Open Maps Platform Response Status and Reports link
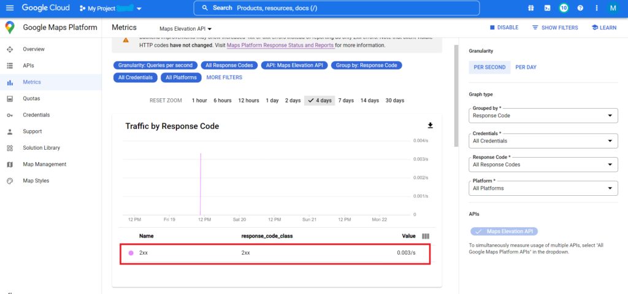The height and width of the screenshot is (294, 628). coord(280,45)
